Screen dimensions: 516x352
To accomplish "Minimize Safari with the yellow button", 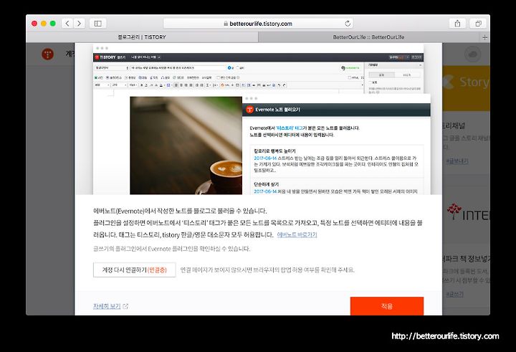I will coord(44,24).
